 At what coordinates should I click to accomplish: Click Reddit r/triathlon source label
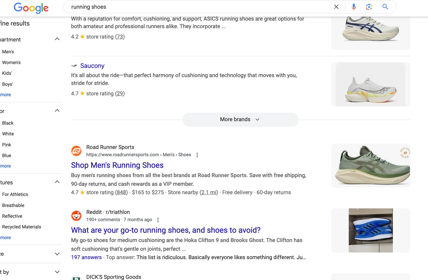[108, 212]
